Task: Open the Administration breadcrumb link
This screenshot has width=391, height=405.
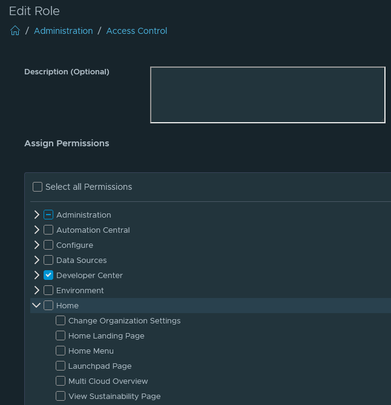Action: (64, 31)
